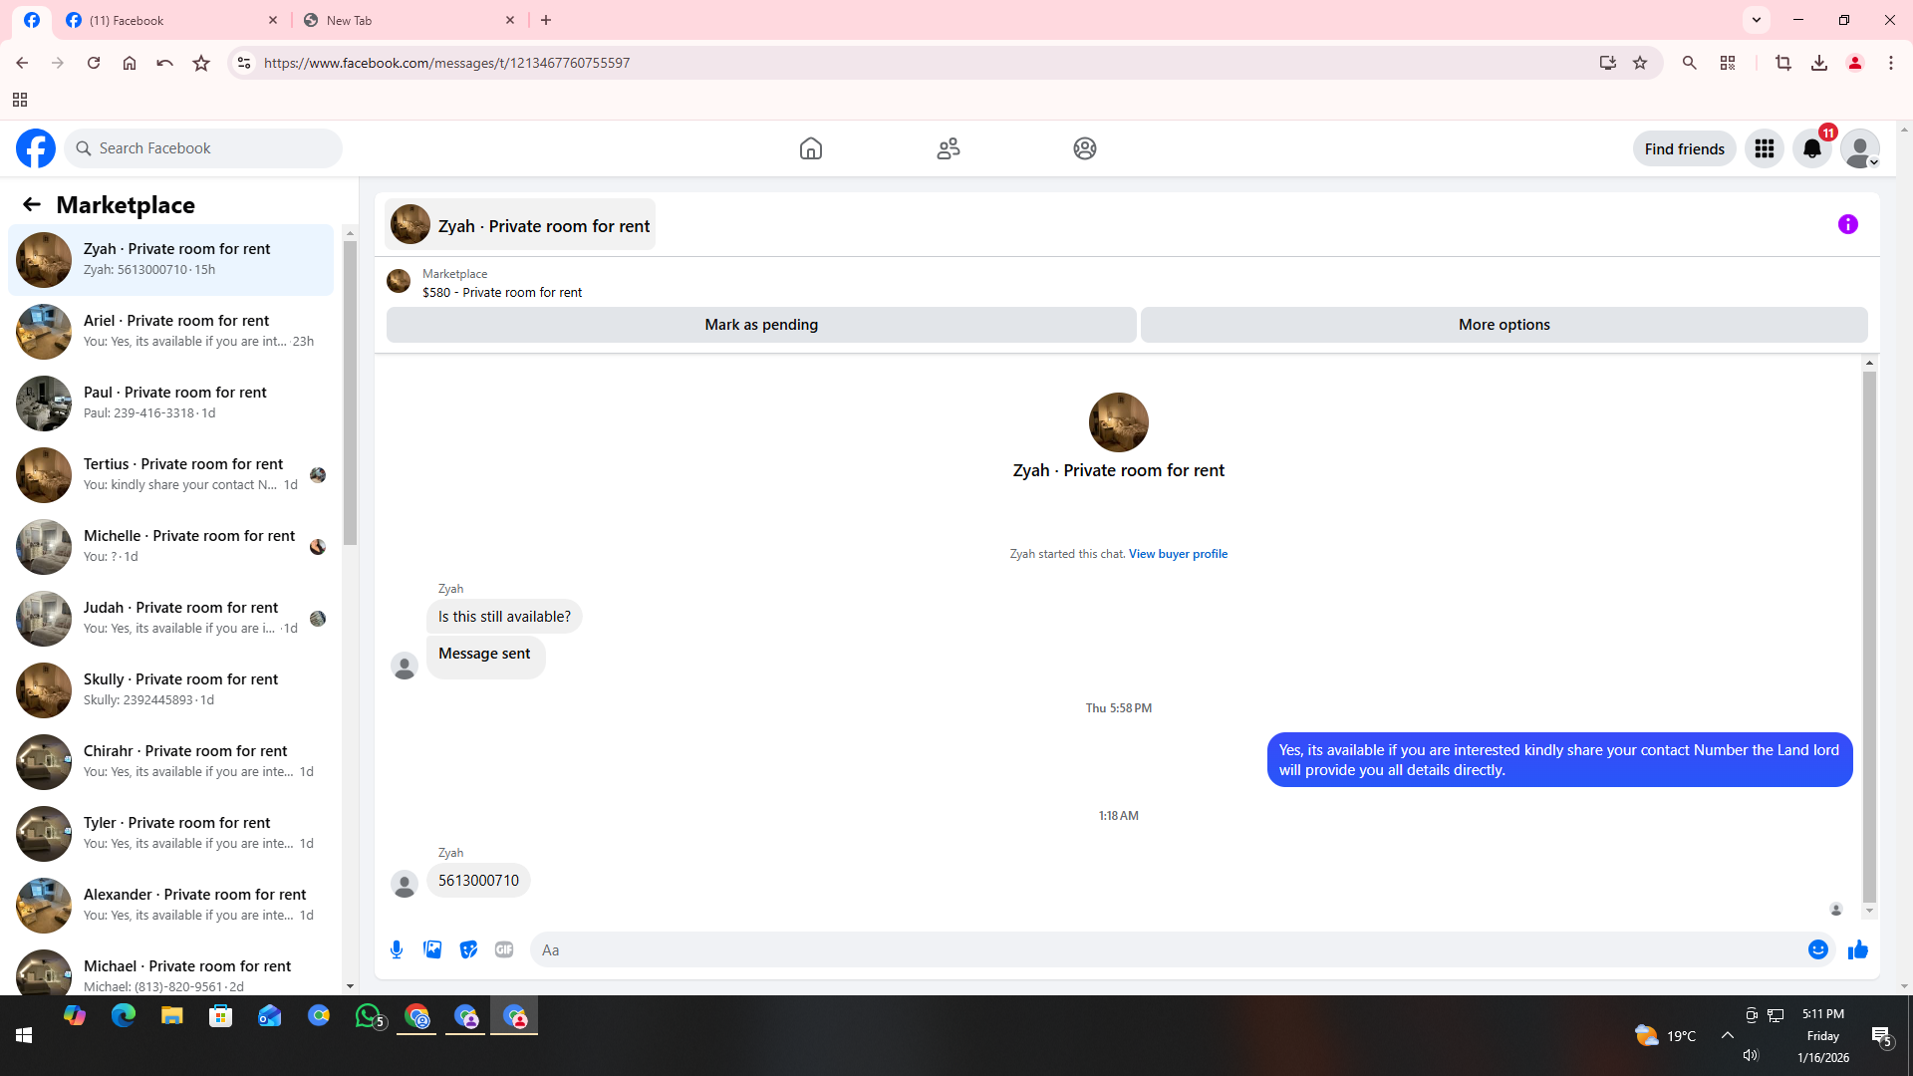
Task: Open the Facebook menu grid icon
Action: tap(1764, 148)
